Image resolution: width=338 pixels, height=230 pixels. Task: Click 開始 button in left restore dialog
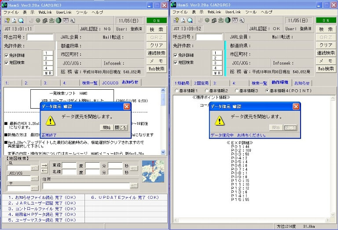pos(107,128)
